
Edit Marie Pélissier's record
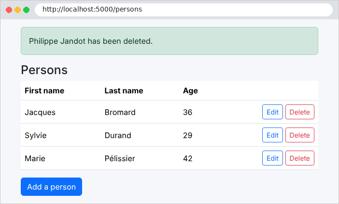tap(272, 158)
